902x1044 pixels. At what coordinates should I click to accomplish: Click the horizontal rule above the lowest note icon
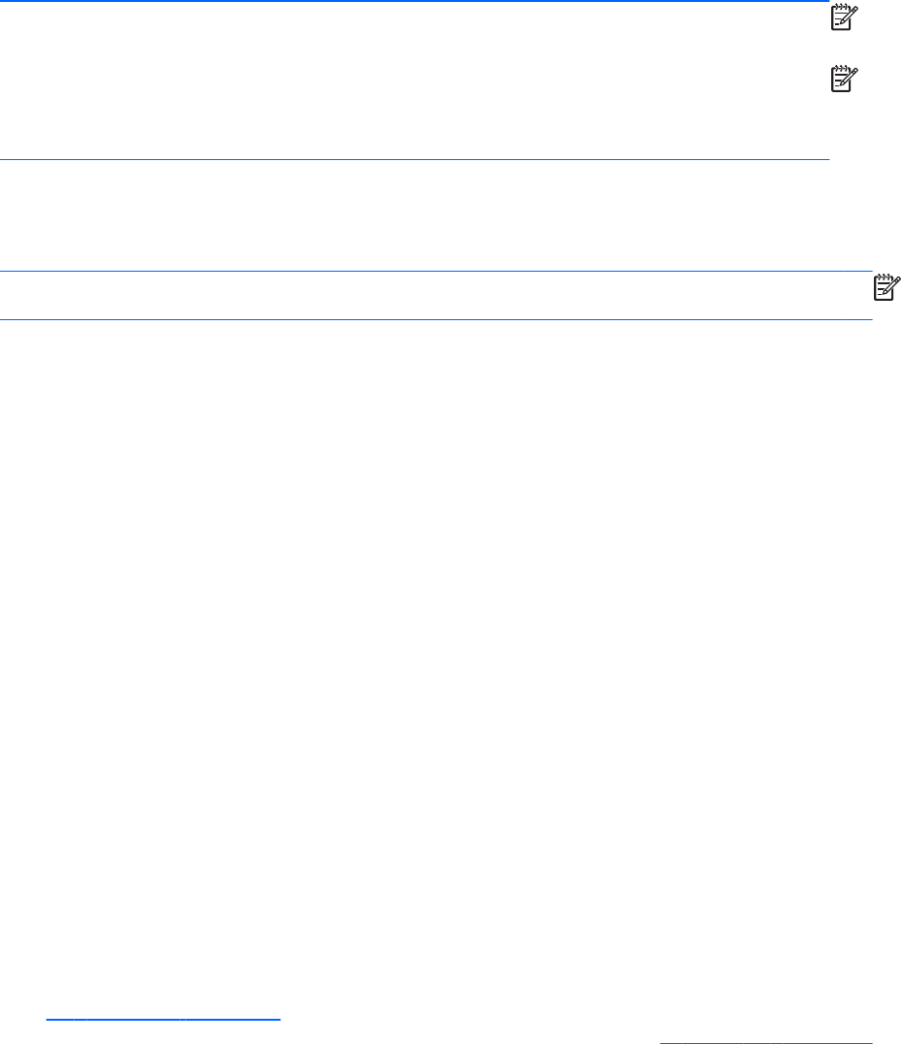436,271
